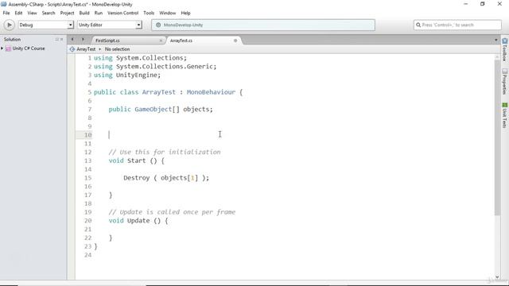Expand the Unity C# Course solution node

pos(2,48)
